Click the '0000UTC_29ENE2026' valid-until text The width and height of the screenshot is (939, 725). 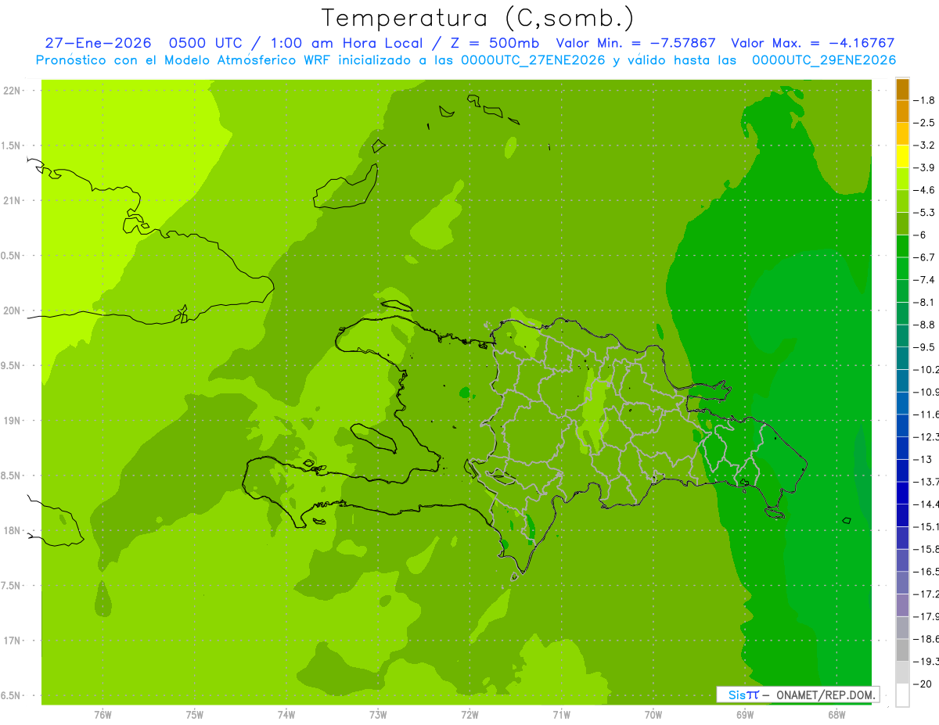point(823,59)
